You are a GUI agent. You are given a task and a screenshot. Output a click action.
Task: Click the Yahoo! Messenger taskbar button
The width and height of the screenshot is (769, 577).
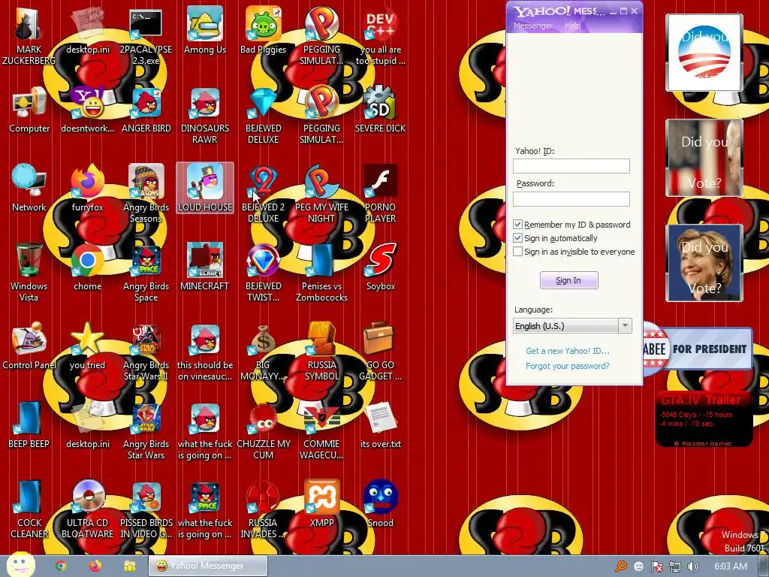(208, 566)
